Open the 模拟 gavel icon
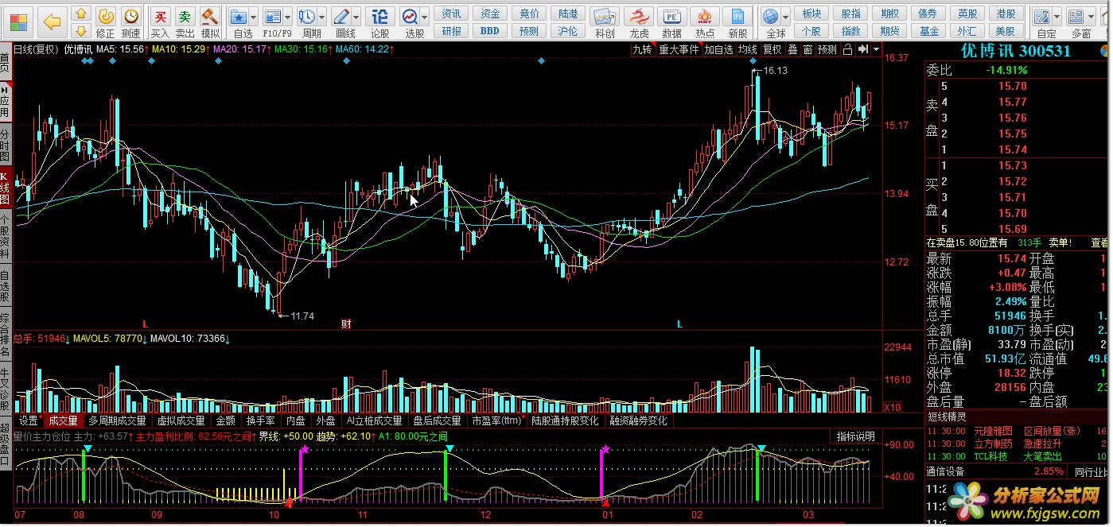This screenshot has height=527, width=1113. point(210,16)
